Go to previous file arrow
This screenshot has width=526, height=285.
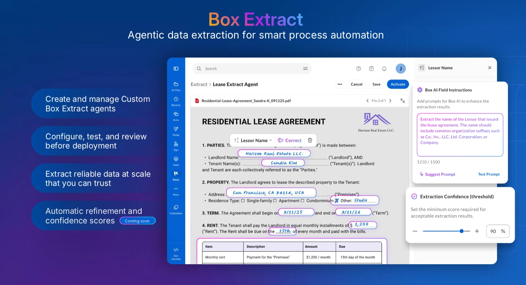tap(367, 101)
